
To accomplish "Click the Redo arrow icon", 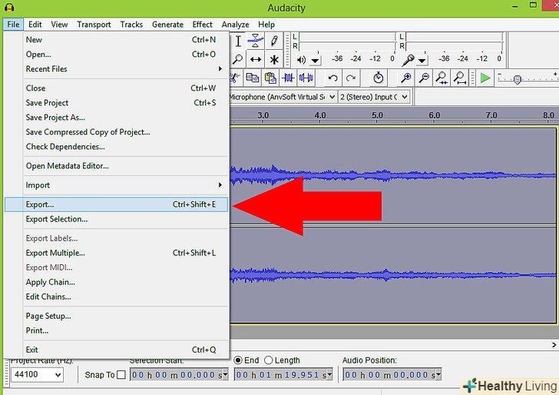I will tap(351, 78).
